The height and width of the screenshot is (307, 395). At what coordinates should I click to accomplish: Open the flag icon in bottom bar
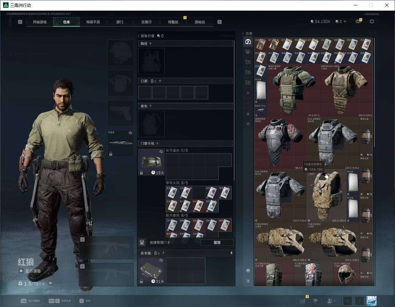[x=315, y=301]
